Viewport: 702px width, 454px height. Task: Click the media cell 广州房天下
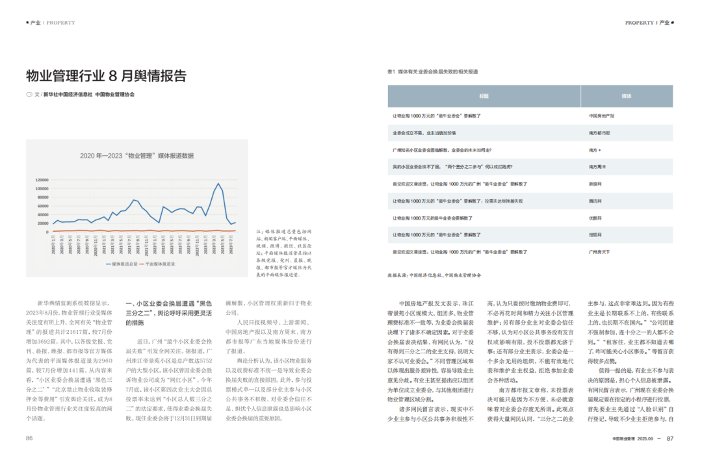[599, 252]
